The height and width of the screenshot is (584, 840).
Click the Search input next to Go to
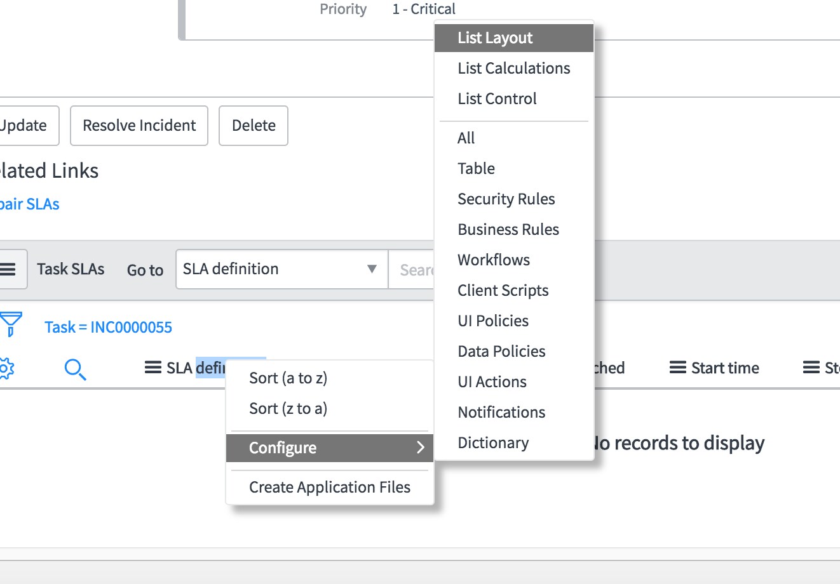coord(412,269)
